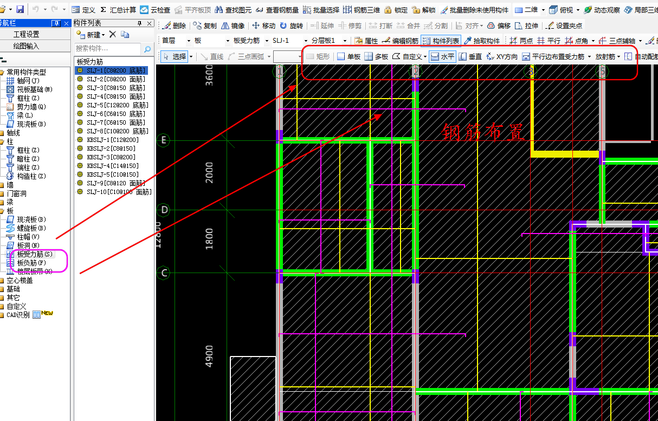Screen dimensions: 658x421
Task: Open 属性 properties panel
Action: (x=366, y=41)
